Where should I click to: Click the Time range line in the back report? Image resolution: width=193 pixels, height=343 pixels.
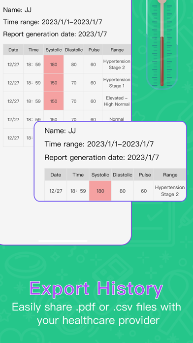tap(53, 22)
